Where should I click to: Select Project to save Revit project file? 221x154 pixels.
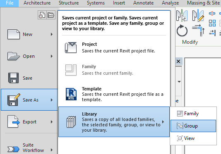coord(114,47)
